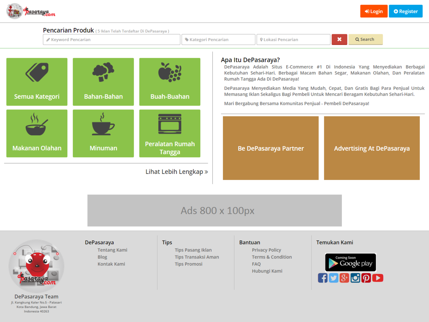Click the Google Play coming soon badge
This screenshot has height=322, width=429.
pyautogui.click(x=351, y=262)
